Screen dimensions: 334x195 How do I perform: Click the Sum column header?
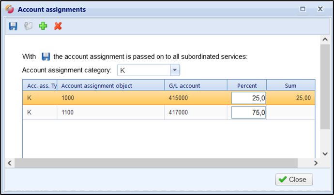[290, 85]
